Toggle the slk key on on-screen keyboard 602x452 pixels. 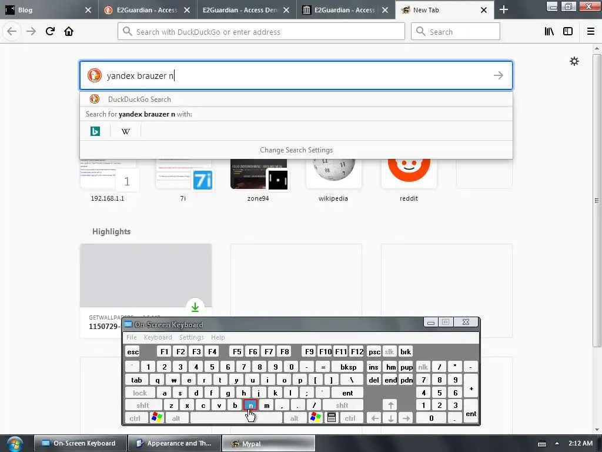pyautogui.click(x=389, y=352)
